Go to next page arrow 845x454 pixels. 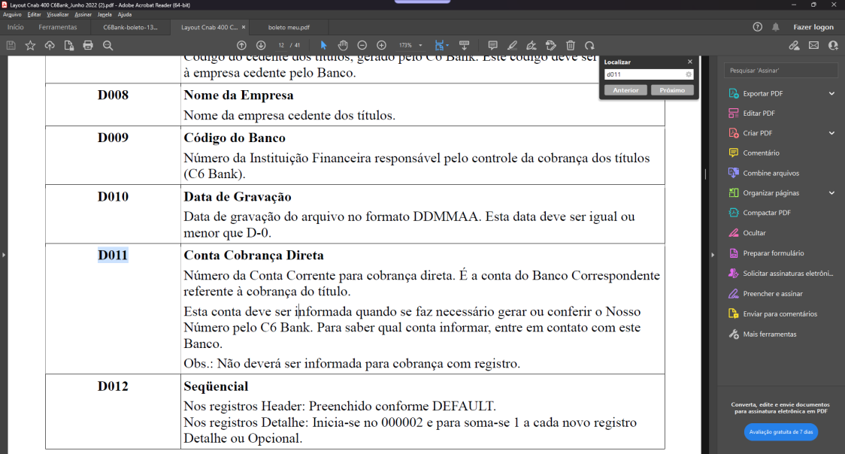pyautogui.click(x=261, y=45)
